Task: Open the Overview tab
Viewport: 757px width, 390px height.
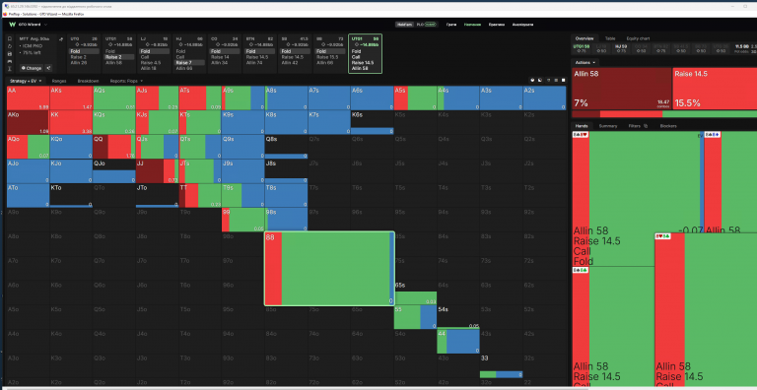Action: point(585,38)
